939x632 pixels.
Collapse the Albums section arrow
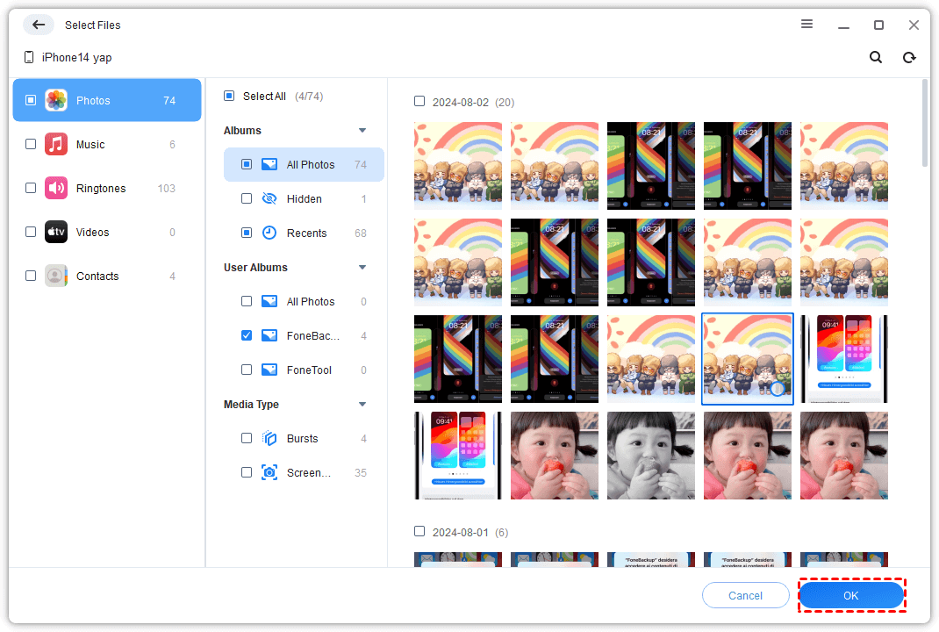pyautogui.click(x=362, y=131)
